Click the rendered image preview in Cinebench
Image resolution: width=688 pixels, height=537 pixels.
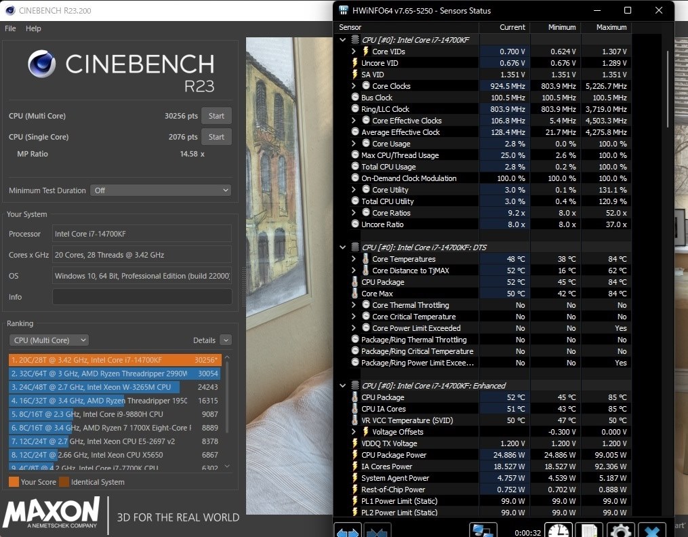tap(289, 275)
